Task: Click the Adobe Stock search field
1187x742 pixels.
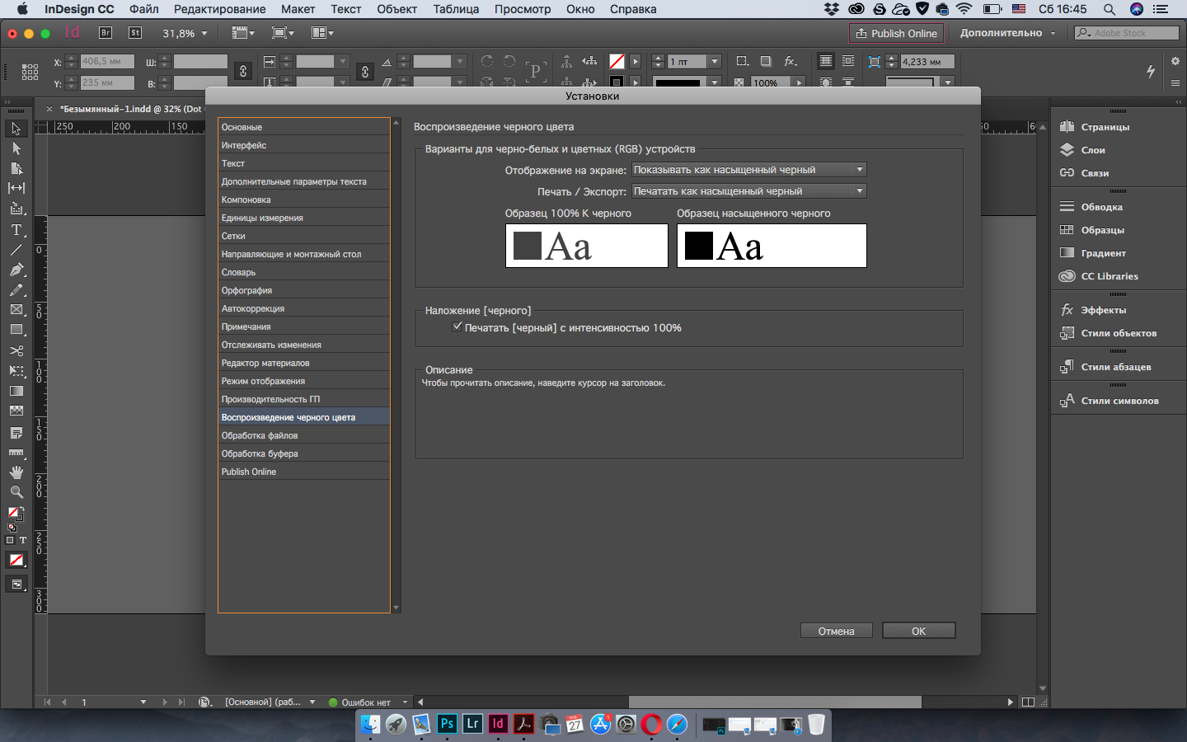Action: (x=1126, y=33)
